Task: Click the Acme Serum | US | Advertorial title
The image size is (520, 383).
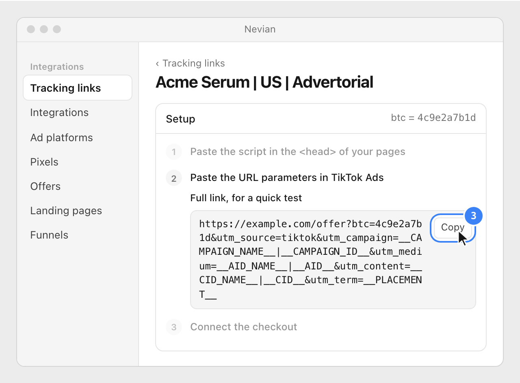Action: 264,82
